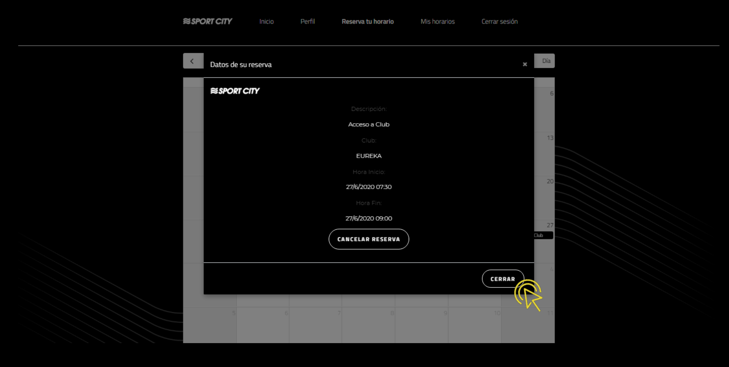The image size is (729, 367).
Task: Click the Sport City logo in header
Action: tap(208, 21)
